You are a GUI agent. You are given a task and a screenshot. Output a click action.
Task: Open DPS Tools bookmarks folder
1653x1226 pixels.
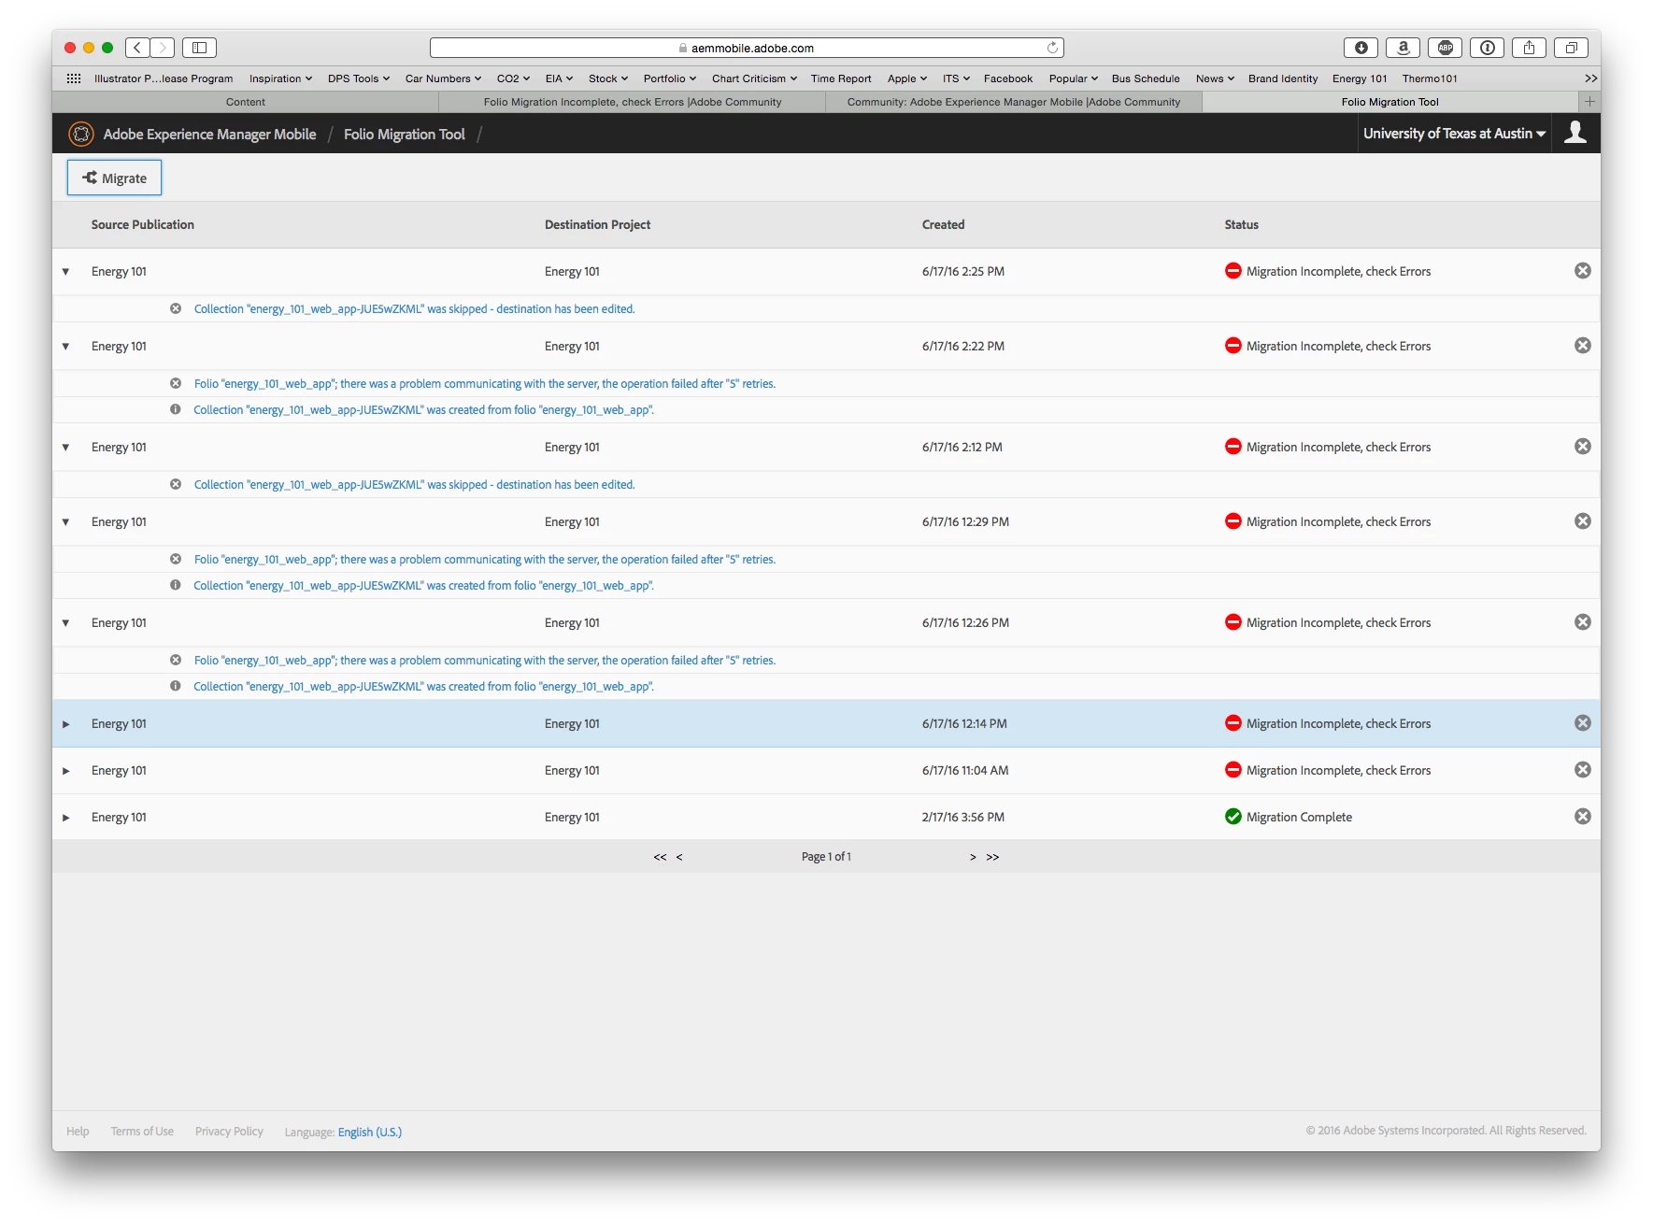[359, 78]
